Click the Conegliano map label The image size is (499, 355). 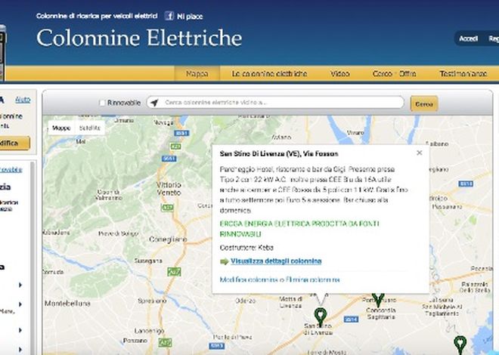click(168, 239)
